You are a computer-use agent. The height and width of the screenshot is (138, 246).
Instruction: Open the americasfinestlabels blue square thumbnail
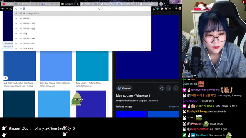point(20,66)
